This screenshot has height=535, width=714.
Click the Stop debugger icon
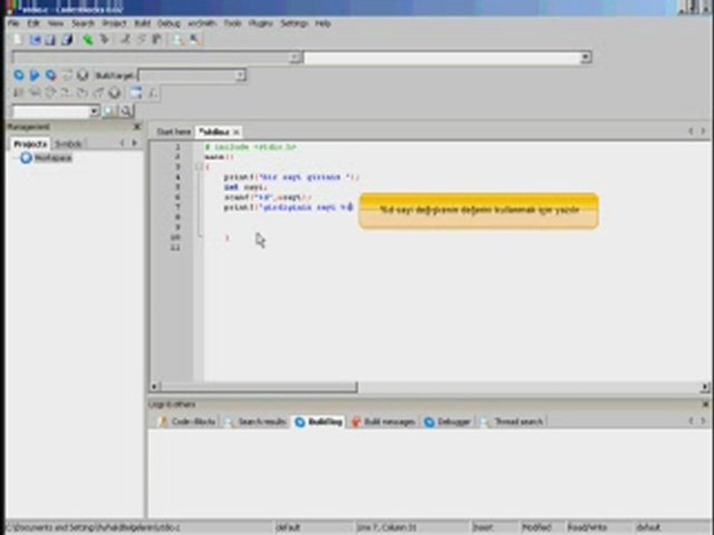[115, 93]
